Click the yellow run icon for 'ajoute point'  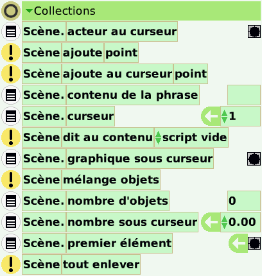[11, 53]
